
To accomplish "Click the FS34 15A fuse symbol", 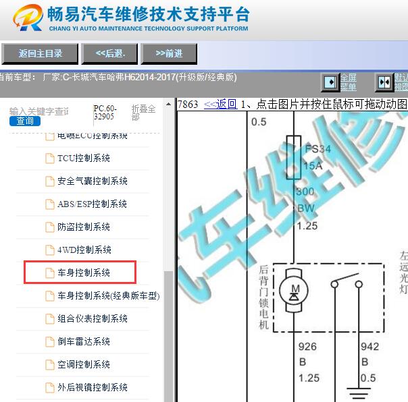I will click(294, 157).
